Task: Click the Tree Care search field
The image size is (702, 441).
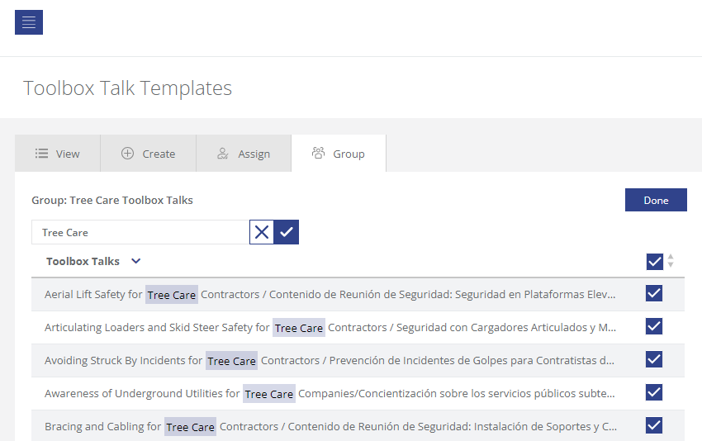Action: (x=140, y=232)
